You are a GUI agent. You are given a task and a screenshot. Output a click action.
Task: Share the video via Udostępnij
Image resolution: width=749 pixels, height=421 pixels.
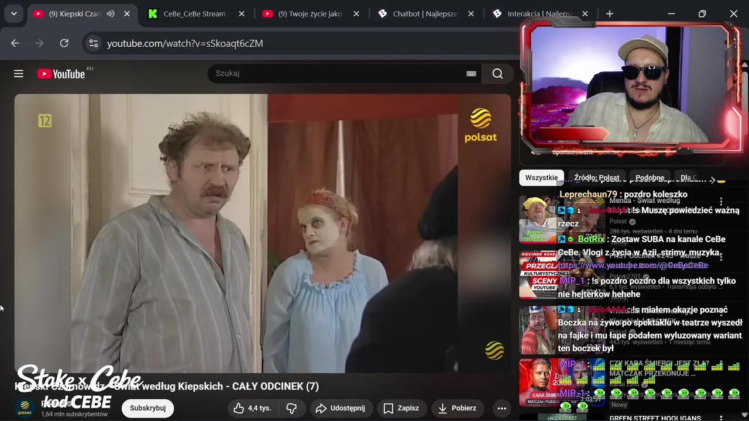pos(340,408)
